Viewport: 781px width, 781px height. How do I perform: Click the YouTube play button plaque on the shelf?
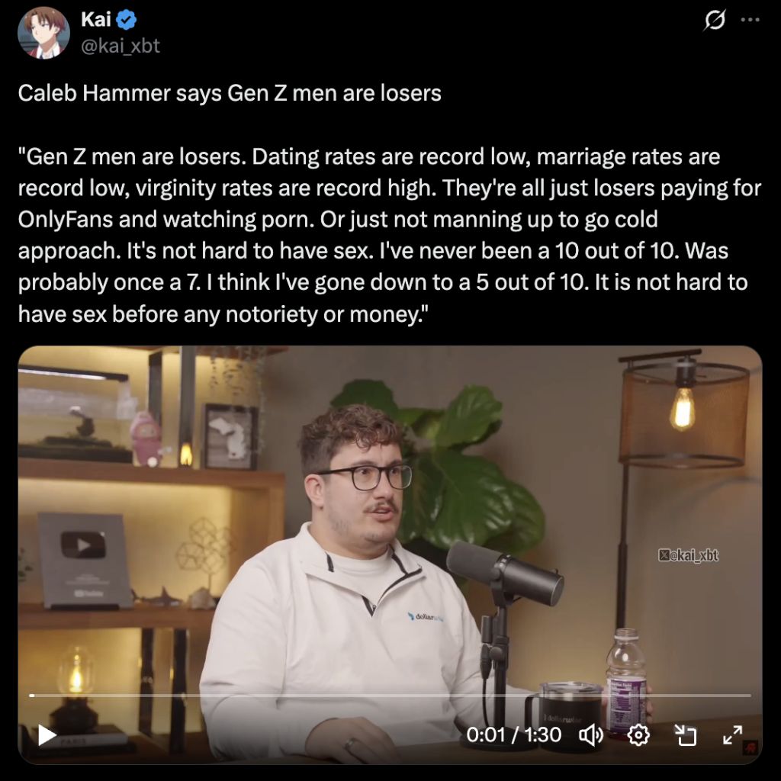tap(84, 561)
